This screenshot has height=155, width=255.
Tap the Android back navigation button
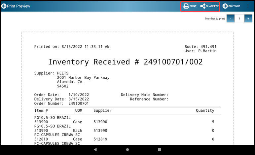click(95, 149)
